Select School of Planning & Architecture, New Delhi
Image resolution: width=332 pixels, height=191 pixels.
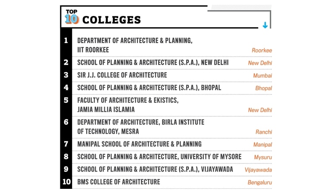coord(153,63)
